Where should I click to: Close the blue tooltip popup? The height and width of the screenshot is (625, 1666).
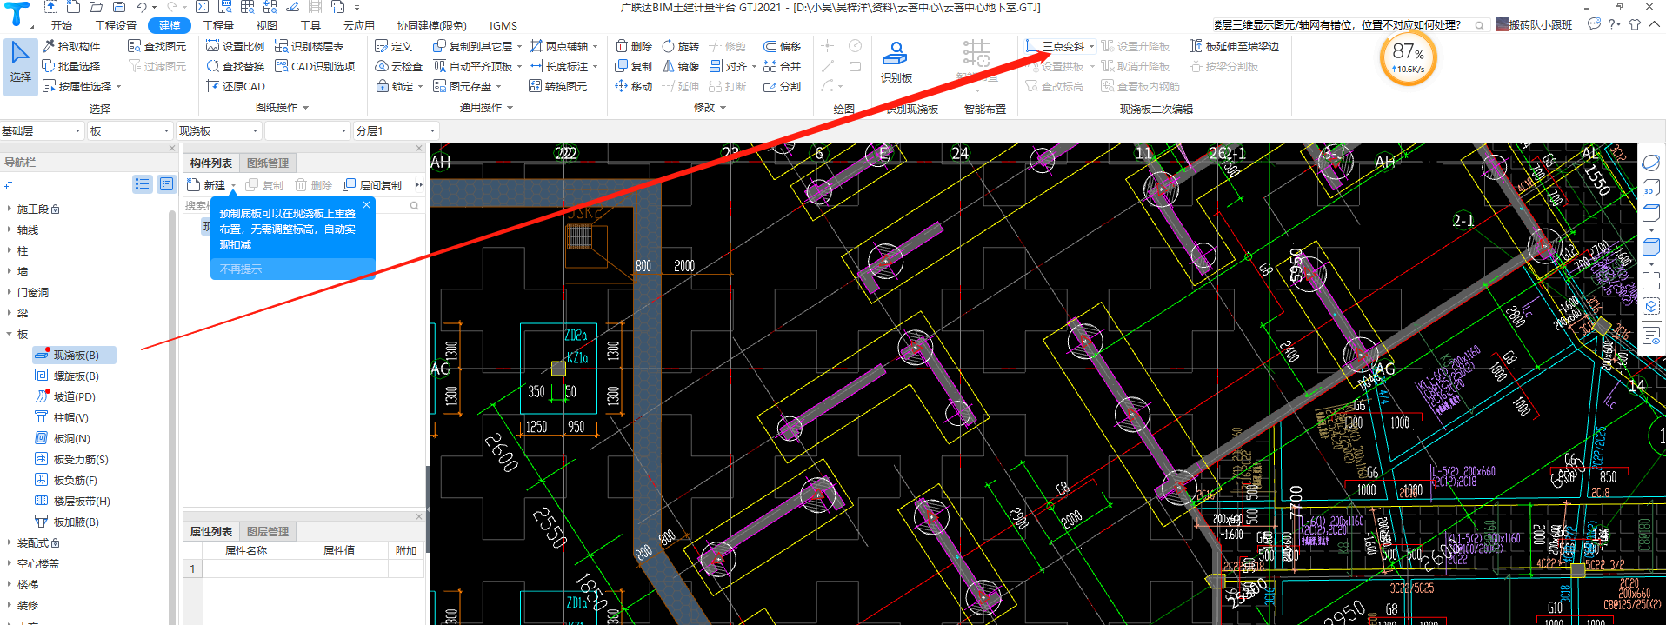pyautogui.click(x=366, y=205)
